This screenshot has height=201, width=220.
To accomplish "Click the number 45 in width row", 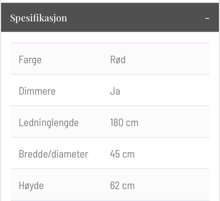I will [x=115, y=154].
